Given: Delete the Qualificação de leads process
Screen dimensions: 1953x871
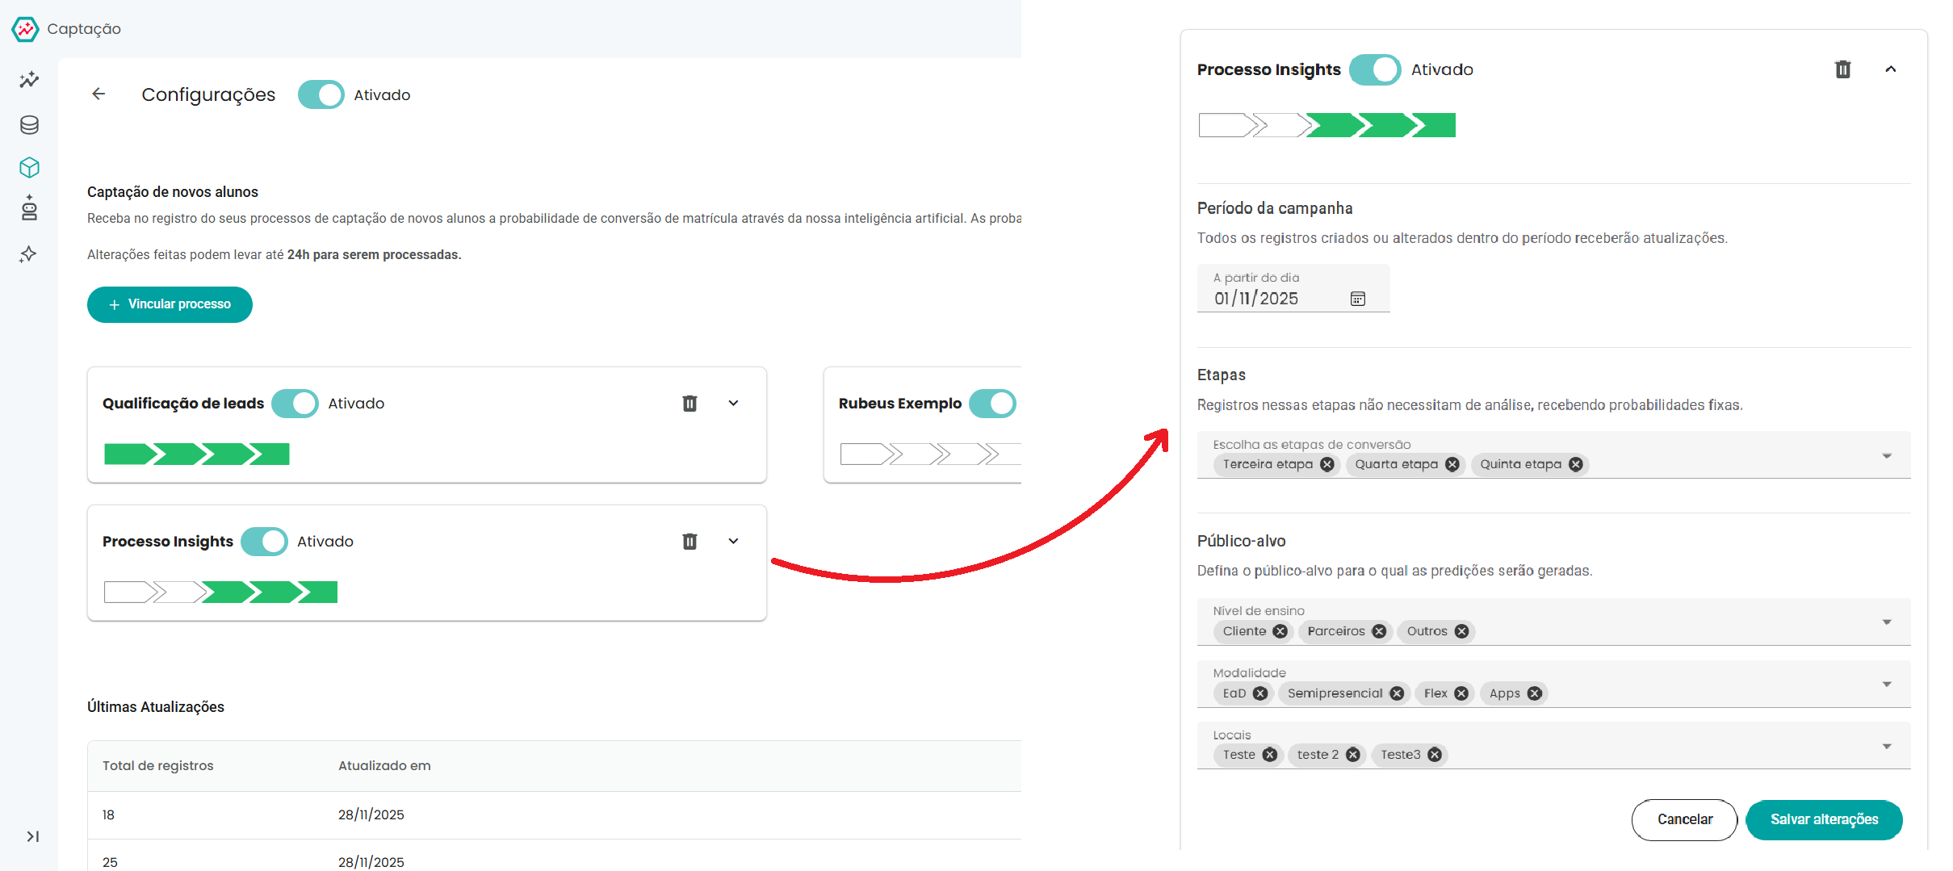Looking at the screenshot, I should (x=689, y=404).
